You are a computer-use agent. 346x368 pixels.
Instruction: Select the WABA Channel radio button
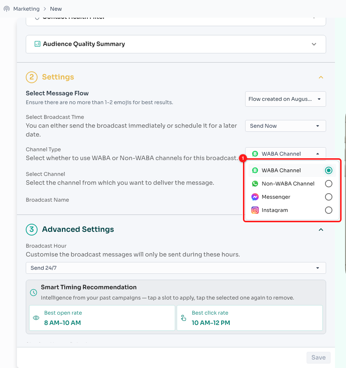(x=329, y=170)
